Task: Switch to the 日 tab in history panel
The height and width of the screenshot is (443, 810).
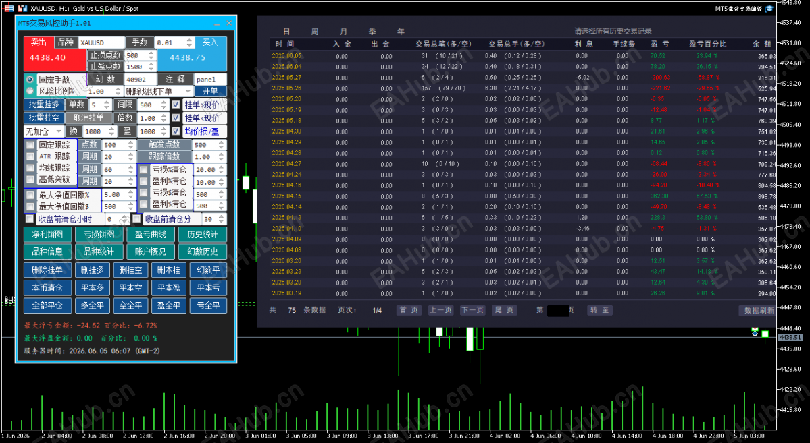Action: coord(286,32)
